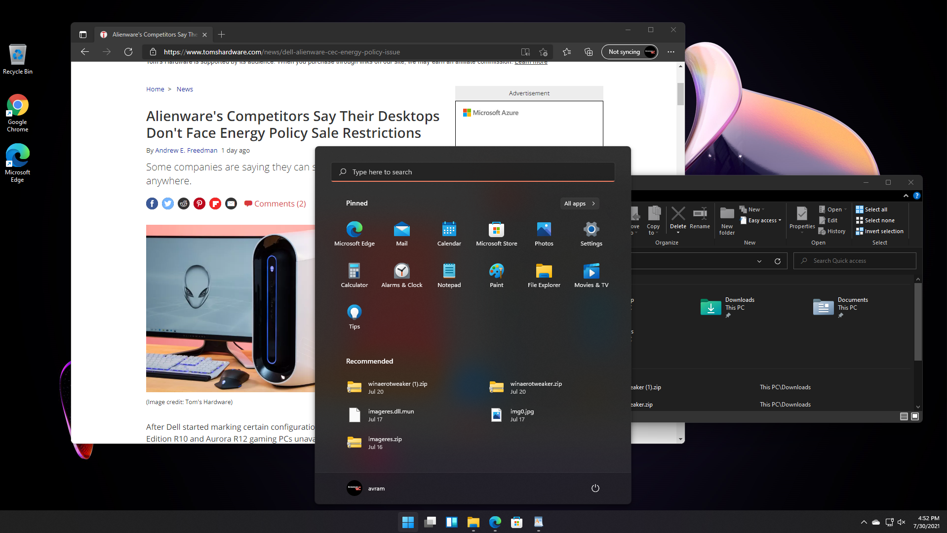Close the Alienware article tab
The height and width of the screenshot is (533, 947).
(205, 35)
